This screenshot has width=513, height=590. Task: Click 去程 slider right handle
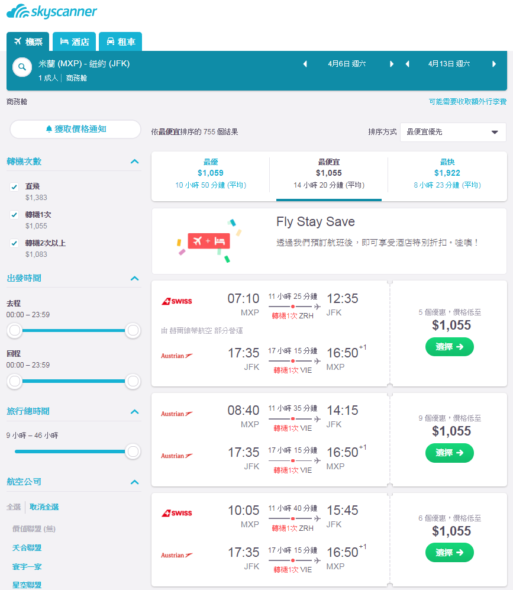133,330
